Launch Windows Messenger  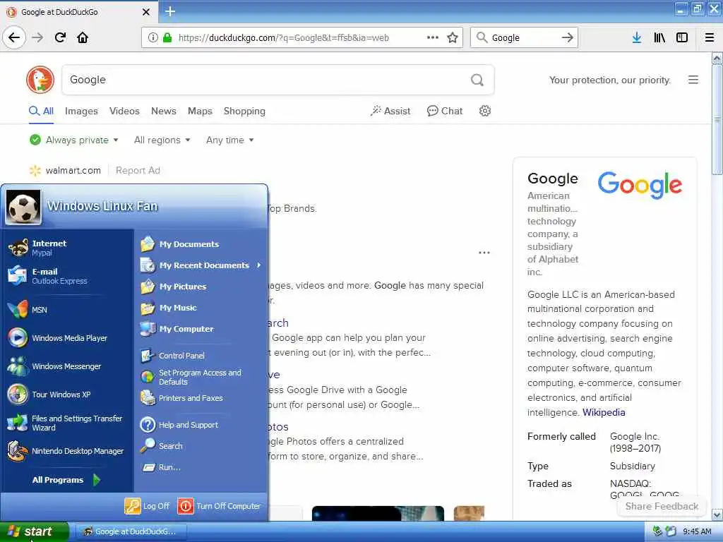[67, 366]
